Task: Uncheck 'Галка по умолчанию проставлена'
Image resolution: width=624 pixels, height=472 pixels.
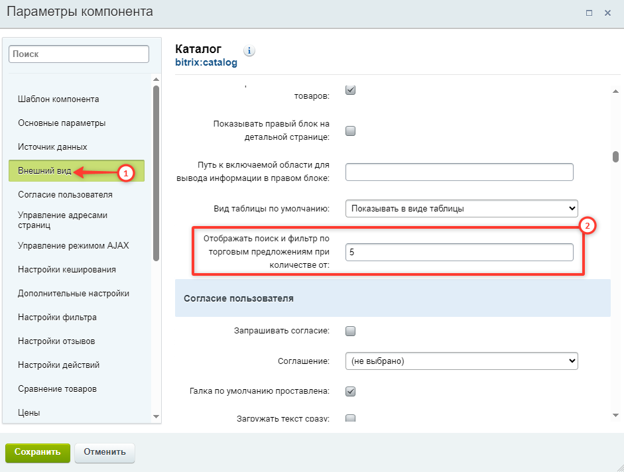Action: point(351,392)
